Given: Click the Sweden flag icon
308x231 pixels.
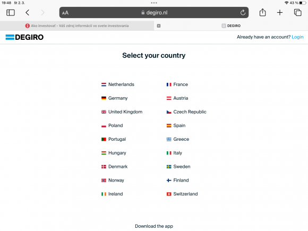Looking at the screenshot, I should click(169, 167).
